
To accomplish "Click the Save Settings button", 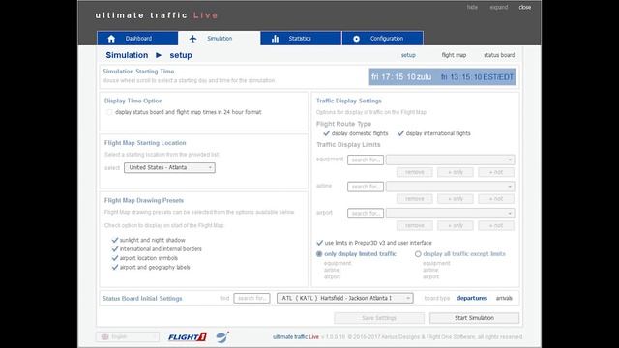I will pos(379,318).
